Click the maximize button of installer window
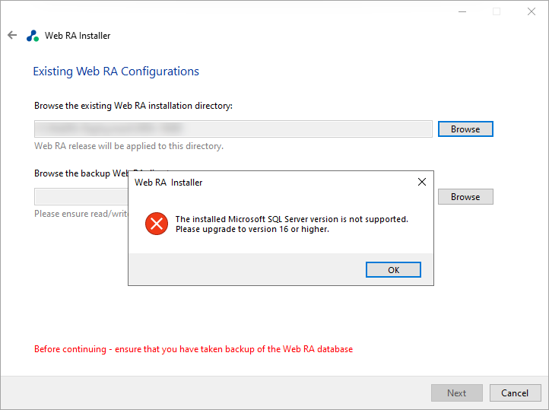The image size is (549, 410). tap(497, 11)
